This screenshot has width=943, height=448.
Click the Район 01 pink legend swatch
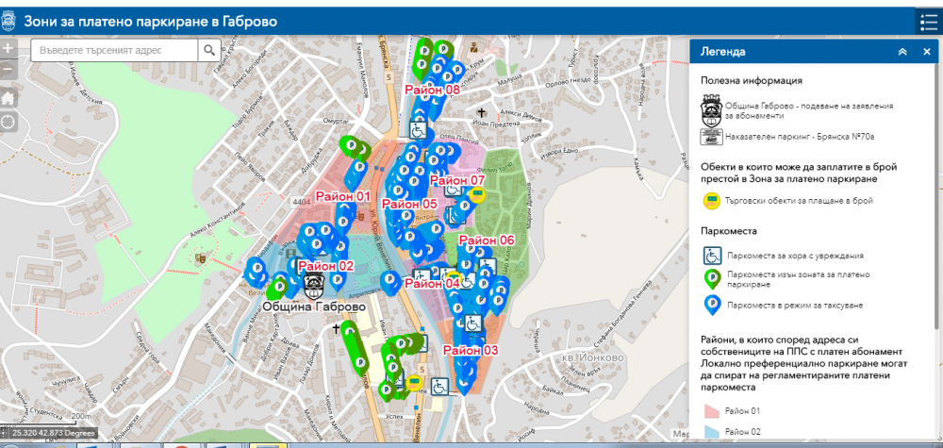[711, 410]
